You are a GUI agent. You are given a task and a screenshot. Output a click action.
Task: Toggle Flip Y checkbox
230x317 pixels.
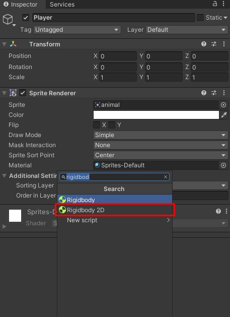[112, 125]
